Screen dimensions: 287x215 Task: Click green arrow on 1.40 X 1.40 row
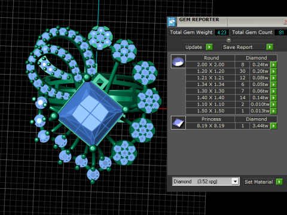[x=273, y=98]
